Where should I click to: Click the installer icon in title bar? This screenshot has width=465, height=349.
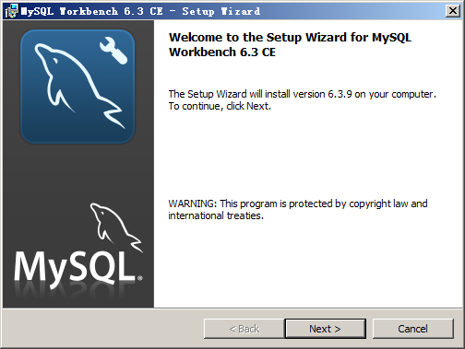(12, 11)
